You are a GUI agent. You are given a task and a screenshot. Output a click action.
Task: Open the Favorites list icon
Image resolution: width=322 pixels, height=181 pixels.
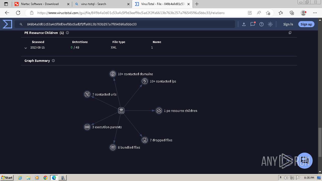point(281,13)
